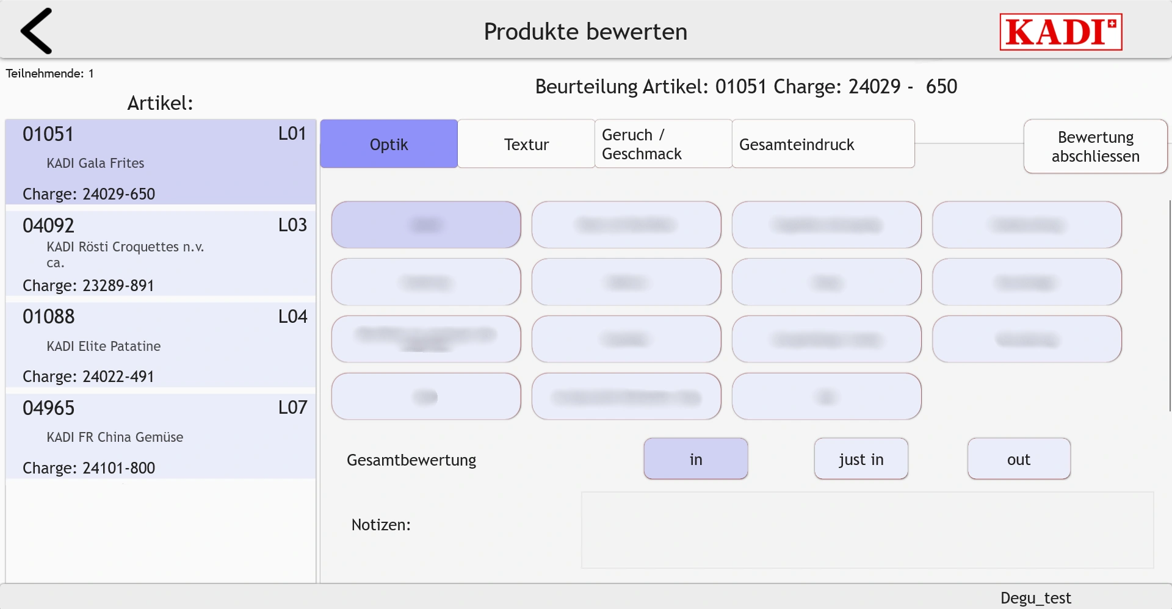Toggle the two-line blurred attribute in third row
The image size is (1172, 609).
[426, 339]
